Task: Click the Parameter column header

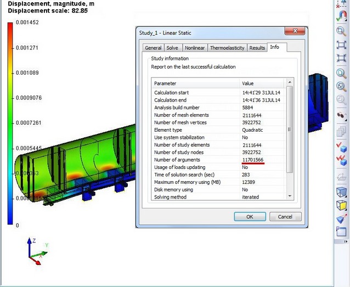Action: [195, 83]
